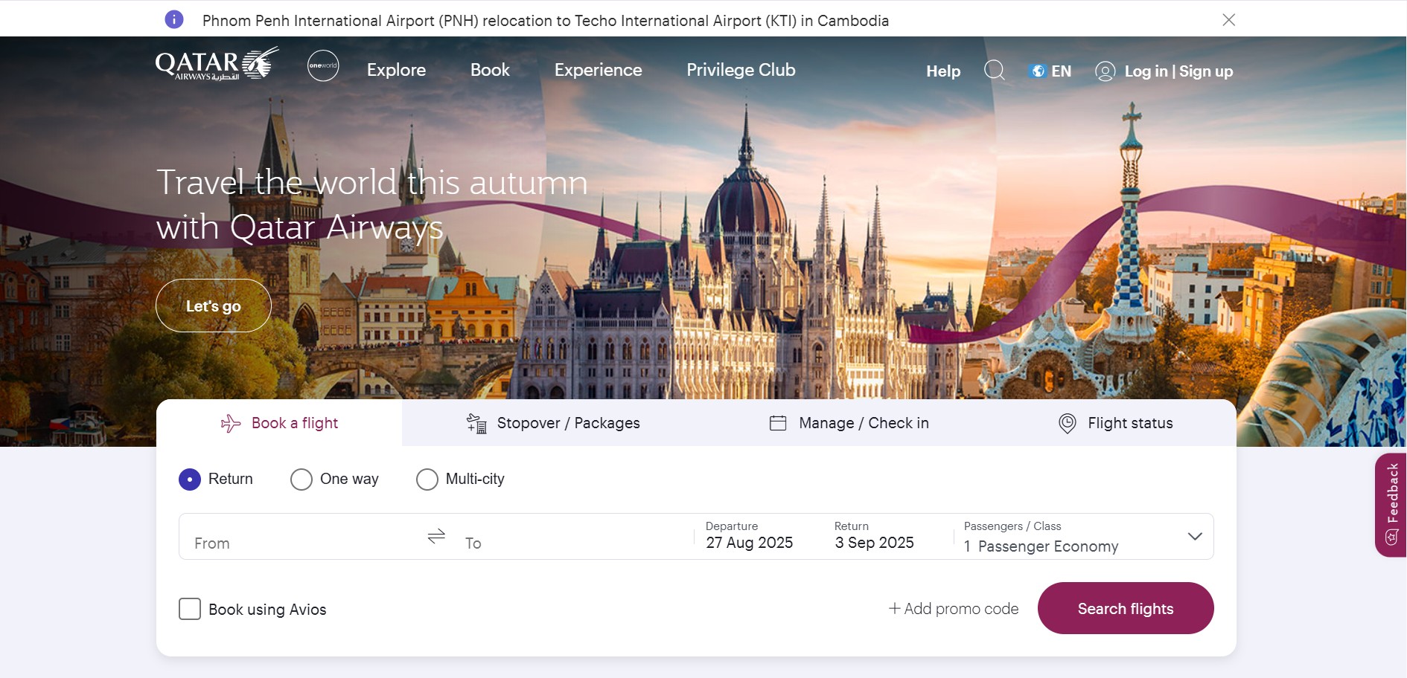Viewport: 1407px width, 678px height.
Task: Click the globe language icon
Action: (x=1038, y=71)
